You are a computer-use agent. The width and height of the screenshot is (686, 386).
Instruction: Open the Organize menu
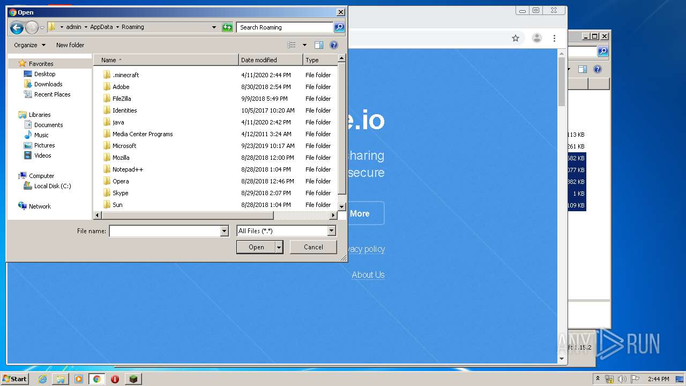click(30, 45)
